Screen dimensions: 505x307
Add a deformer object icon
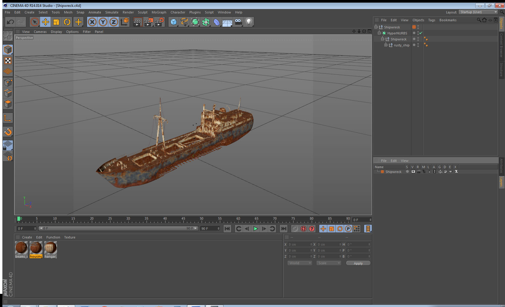click(x=217, y=22)
